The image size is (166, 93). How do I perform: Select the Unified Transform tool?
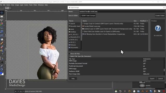2,32
